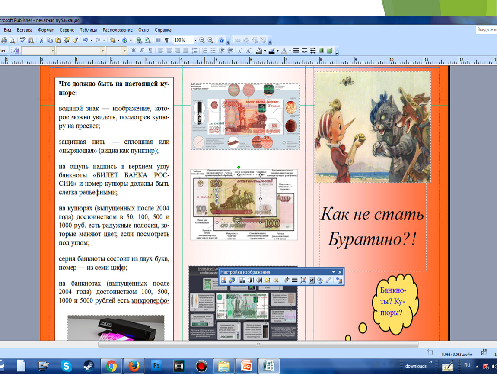The height and width of the screenshot is (374, 497).
Task: Expand the 100% zoom dropdown
Action: 195,40
